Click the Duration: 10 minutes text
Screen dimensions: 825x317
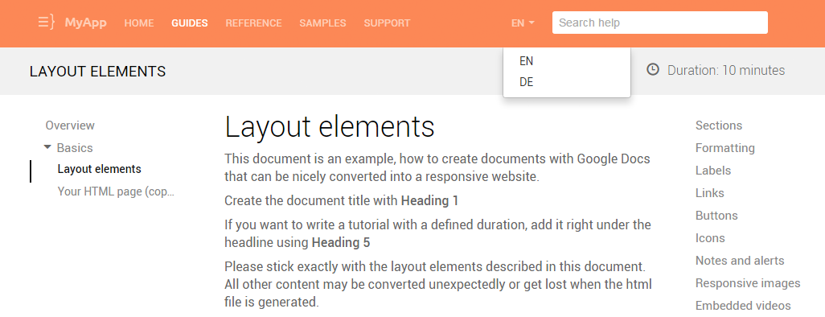[726, 70]
